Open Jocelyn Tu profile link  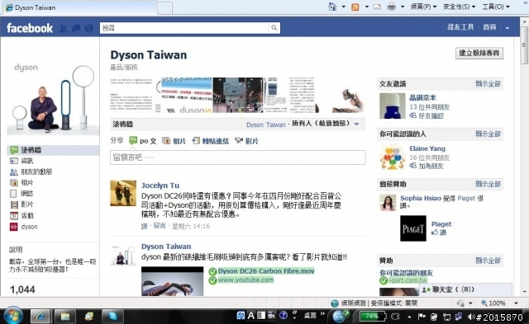point(160,185)
